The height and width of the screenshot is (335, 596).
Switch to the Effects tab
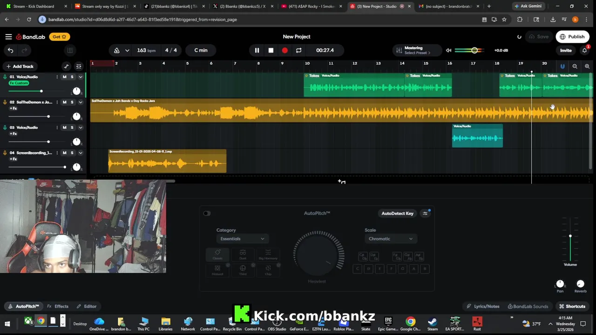click(58, 306)
